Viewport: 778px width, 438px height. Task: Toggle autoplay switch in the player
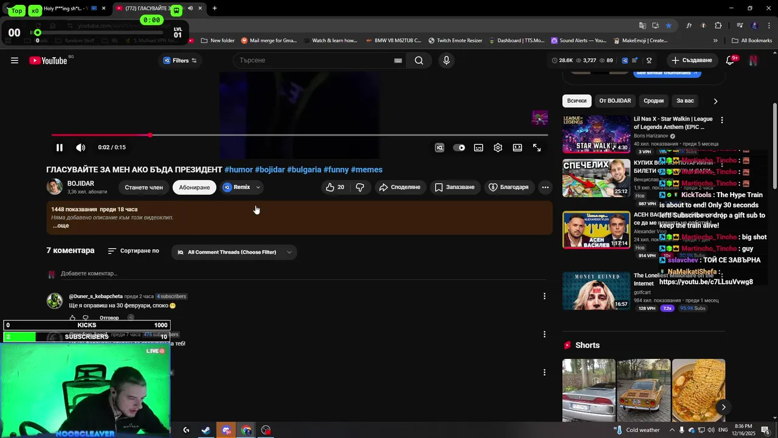click(459, 147)
